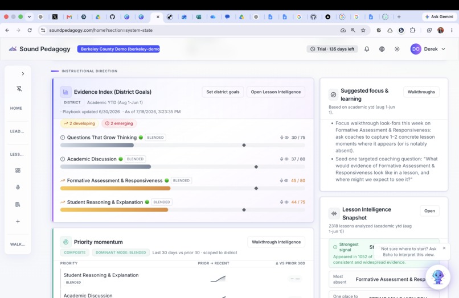Switch to the Gmail browser tab
This screenshot has height=298, width=459.
[69, 17]
